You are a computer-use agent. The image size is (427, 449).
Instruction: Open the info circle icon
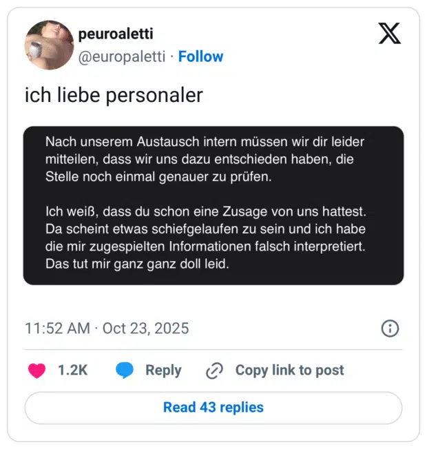click(x=390, y=328)
